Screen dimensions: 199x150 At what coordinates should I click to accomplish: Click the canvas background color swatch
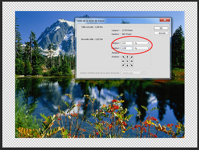[144, 73]
